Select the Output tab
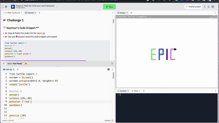The image size is (219, 123). pos(123,13)
